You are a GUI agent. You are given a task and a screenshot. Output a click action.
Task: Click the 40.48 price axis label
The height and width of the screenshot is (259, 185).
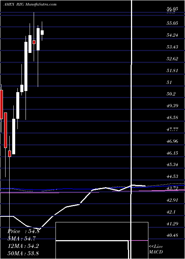pos(172,235)
